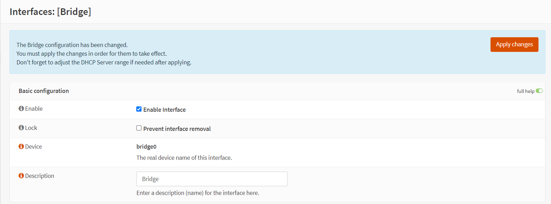This screenshot has height=204, width=551.
Task: Click the "Bridge configuration has been changed" notice
Action: click(72, 45)
